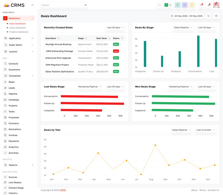Expand the Companies menu
The image size is (223, 195).
point(19,76)
